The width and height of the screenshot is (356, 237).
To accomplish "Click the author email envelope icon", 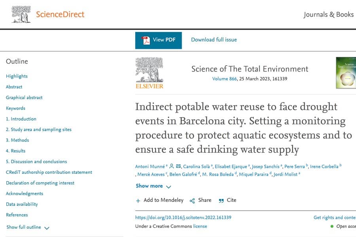I will (x=178, y=166).
